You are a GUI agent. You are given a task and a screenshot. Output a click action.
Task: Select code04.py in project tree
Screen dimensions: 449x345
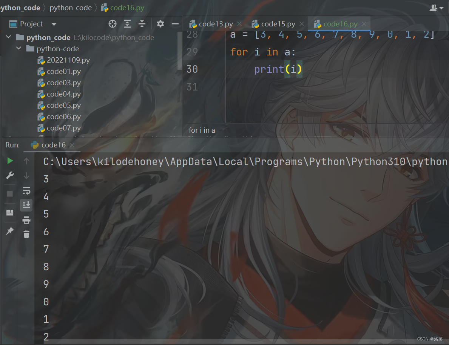[64, 94]
